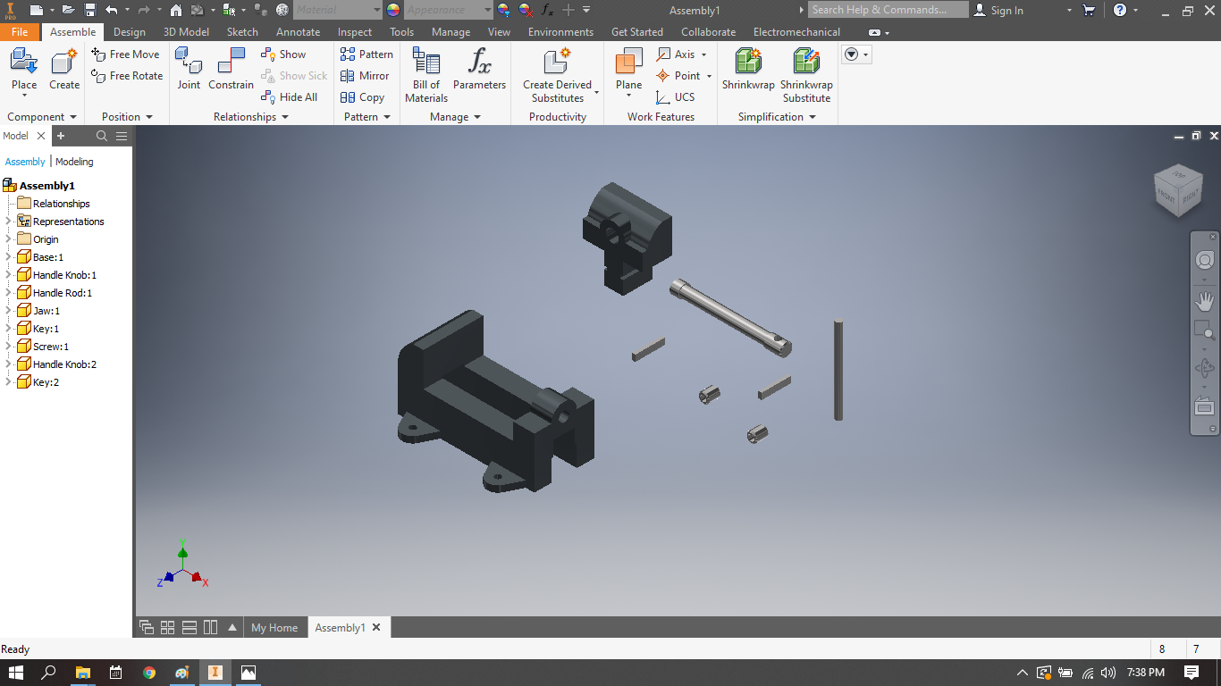Enable Free Move mode

(126, 54)
